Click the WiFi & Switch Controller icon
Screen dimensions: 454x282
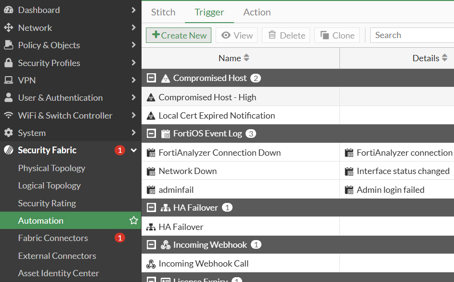click(x=8, y=115)
